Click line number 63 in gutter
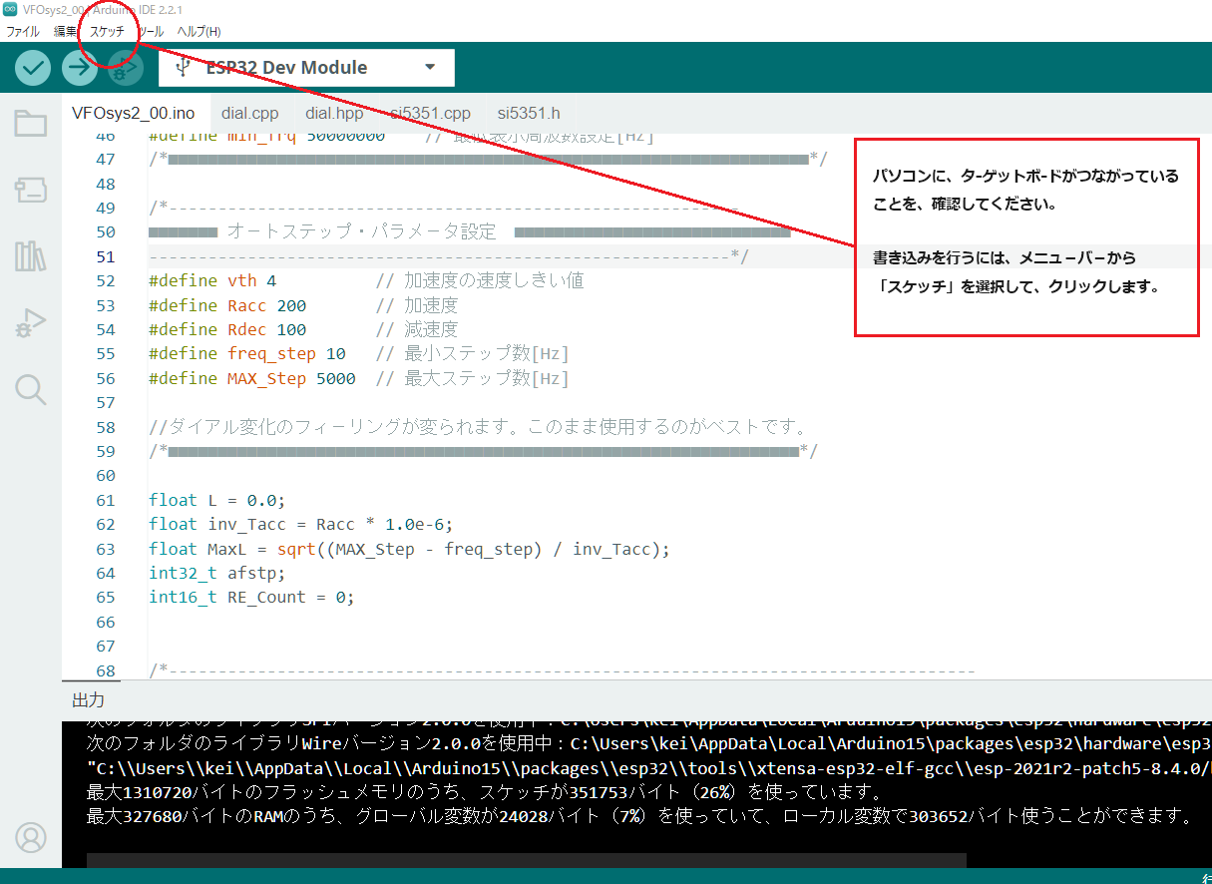Screen dimensions: 1212x884 (105, 549)
